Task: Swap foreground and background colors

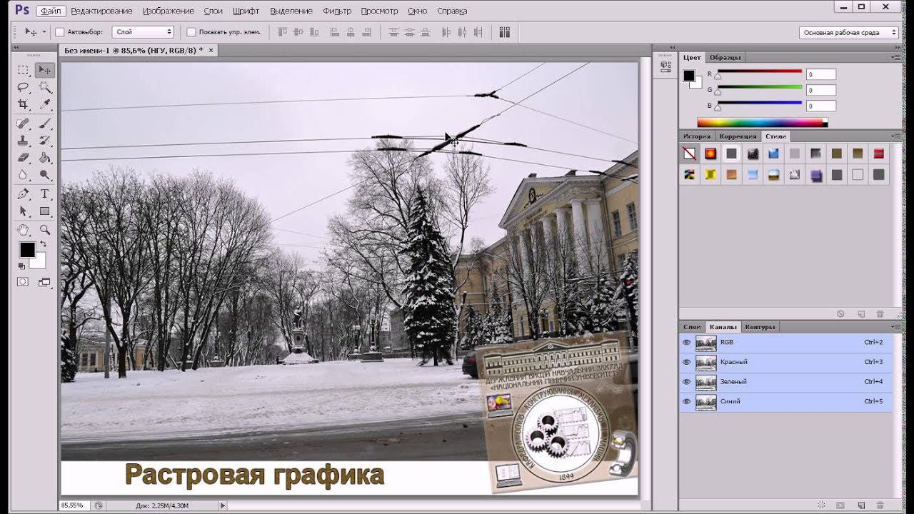Action: (x=42, y=245)
